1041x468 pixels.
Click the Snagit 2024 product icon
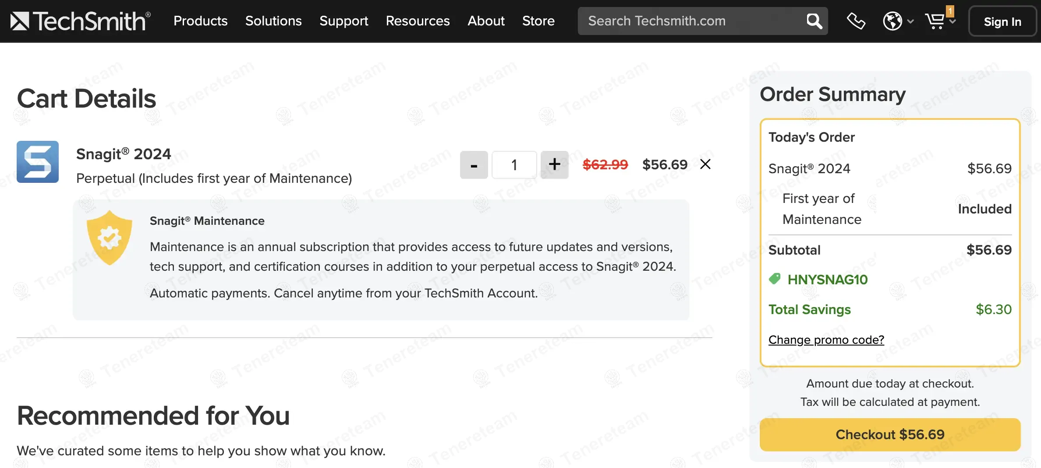(x=38, y=162)
